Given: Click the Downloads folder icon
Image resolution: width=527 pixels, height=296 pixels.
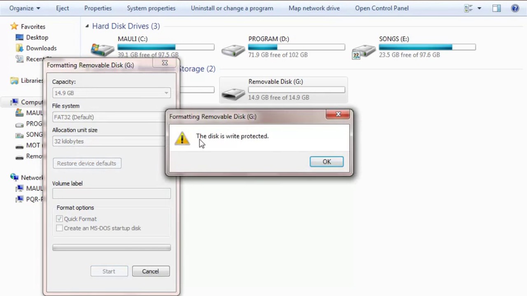Looking at the screenshot, I should [19, 48].
